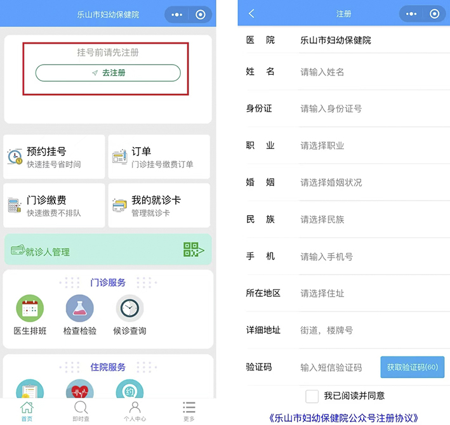This screenshot has width=450, height=425.
Task: Check the 我已阅读并同意 agreement checkbox
Action: pos(312,396)
